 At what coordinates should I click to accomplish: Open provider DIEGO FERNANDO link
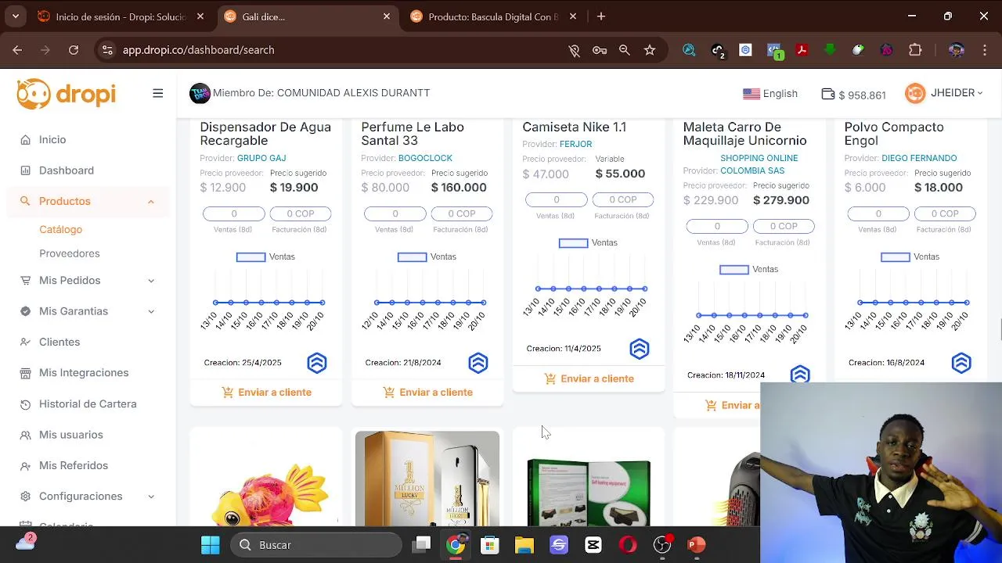tap(919, 158)
